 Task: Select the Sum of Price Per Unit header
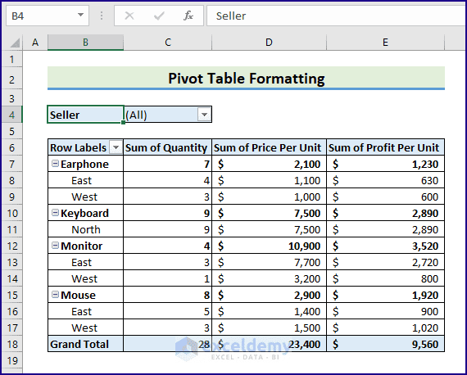pos(269,147)
